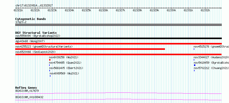Screen dimensions: 229x103
Task: Click the 61323k ruler tick
Action: (x=52, y=10)
